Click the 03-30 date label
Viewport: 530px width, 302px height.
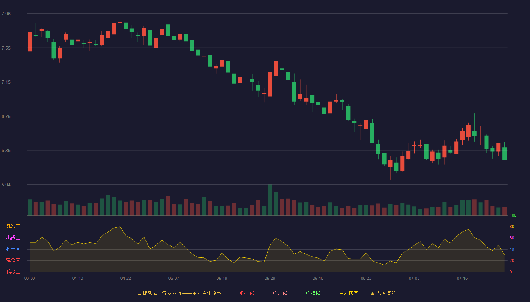pyautogui.click(x=30, y=278)
